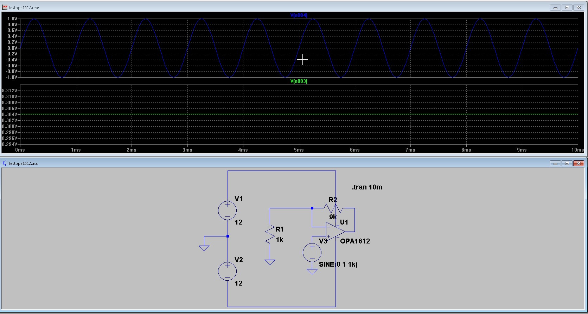The width and height of the screenshot is (588, 314).
Task: Click the 5ms time axis label
Action: click(299, 150)
